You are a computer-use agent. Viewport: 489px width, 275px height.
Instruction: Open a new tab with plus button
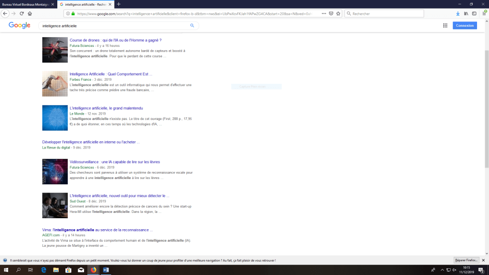pos(118,4)
